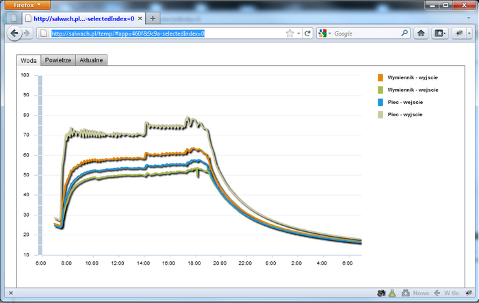Click the '70' y-axis label

tap(26, 135)
